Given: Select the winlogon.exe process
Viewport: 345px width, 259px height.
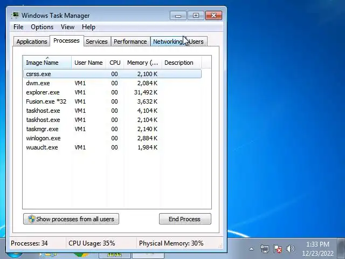Looking at the screenshot, I should (112, 138).
